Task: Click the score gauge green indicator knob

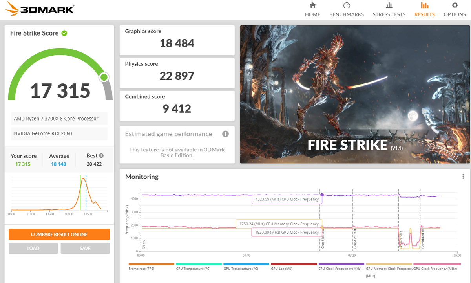Action: pos(104,77)
